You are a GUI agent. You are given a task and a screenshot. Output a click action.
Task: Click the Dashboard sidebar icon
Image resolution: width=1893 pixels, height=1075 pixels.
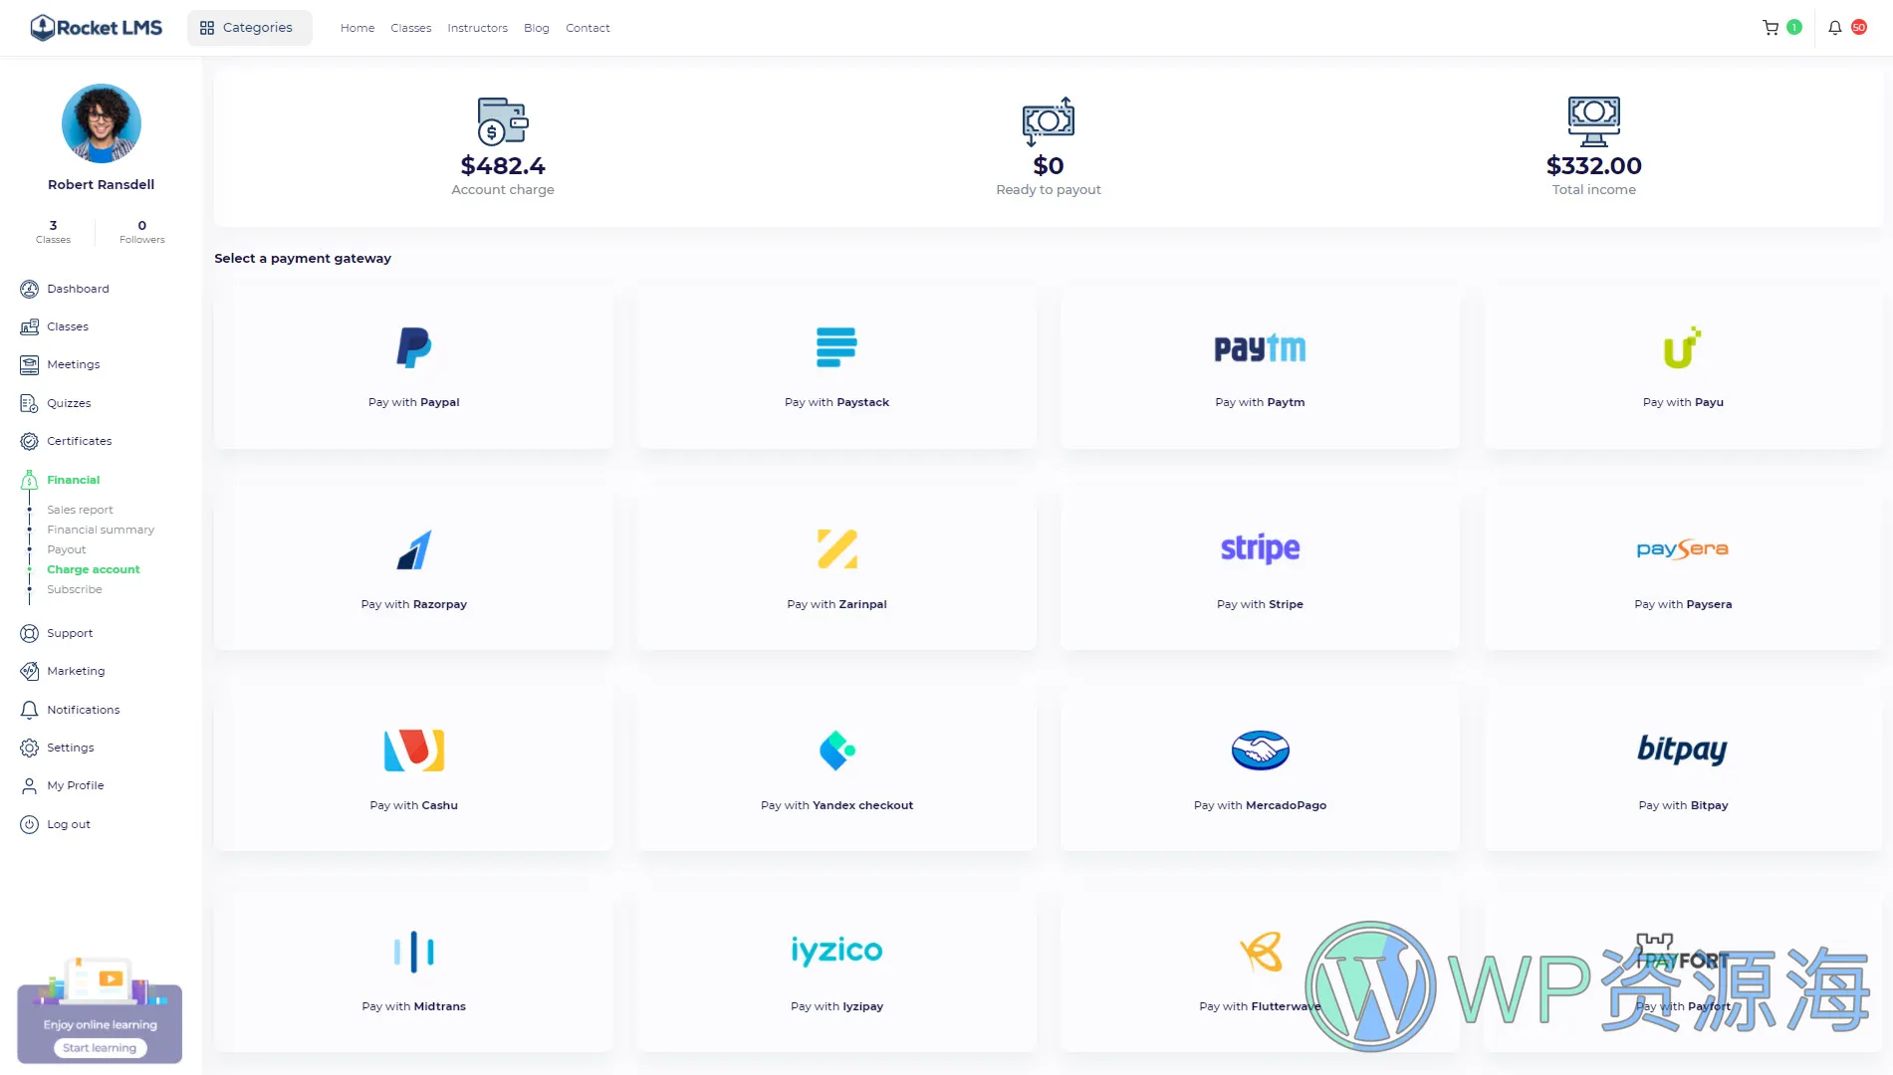pos(30,289)
